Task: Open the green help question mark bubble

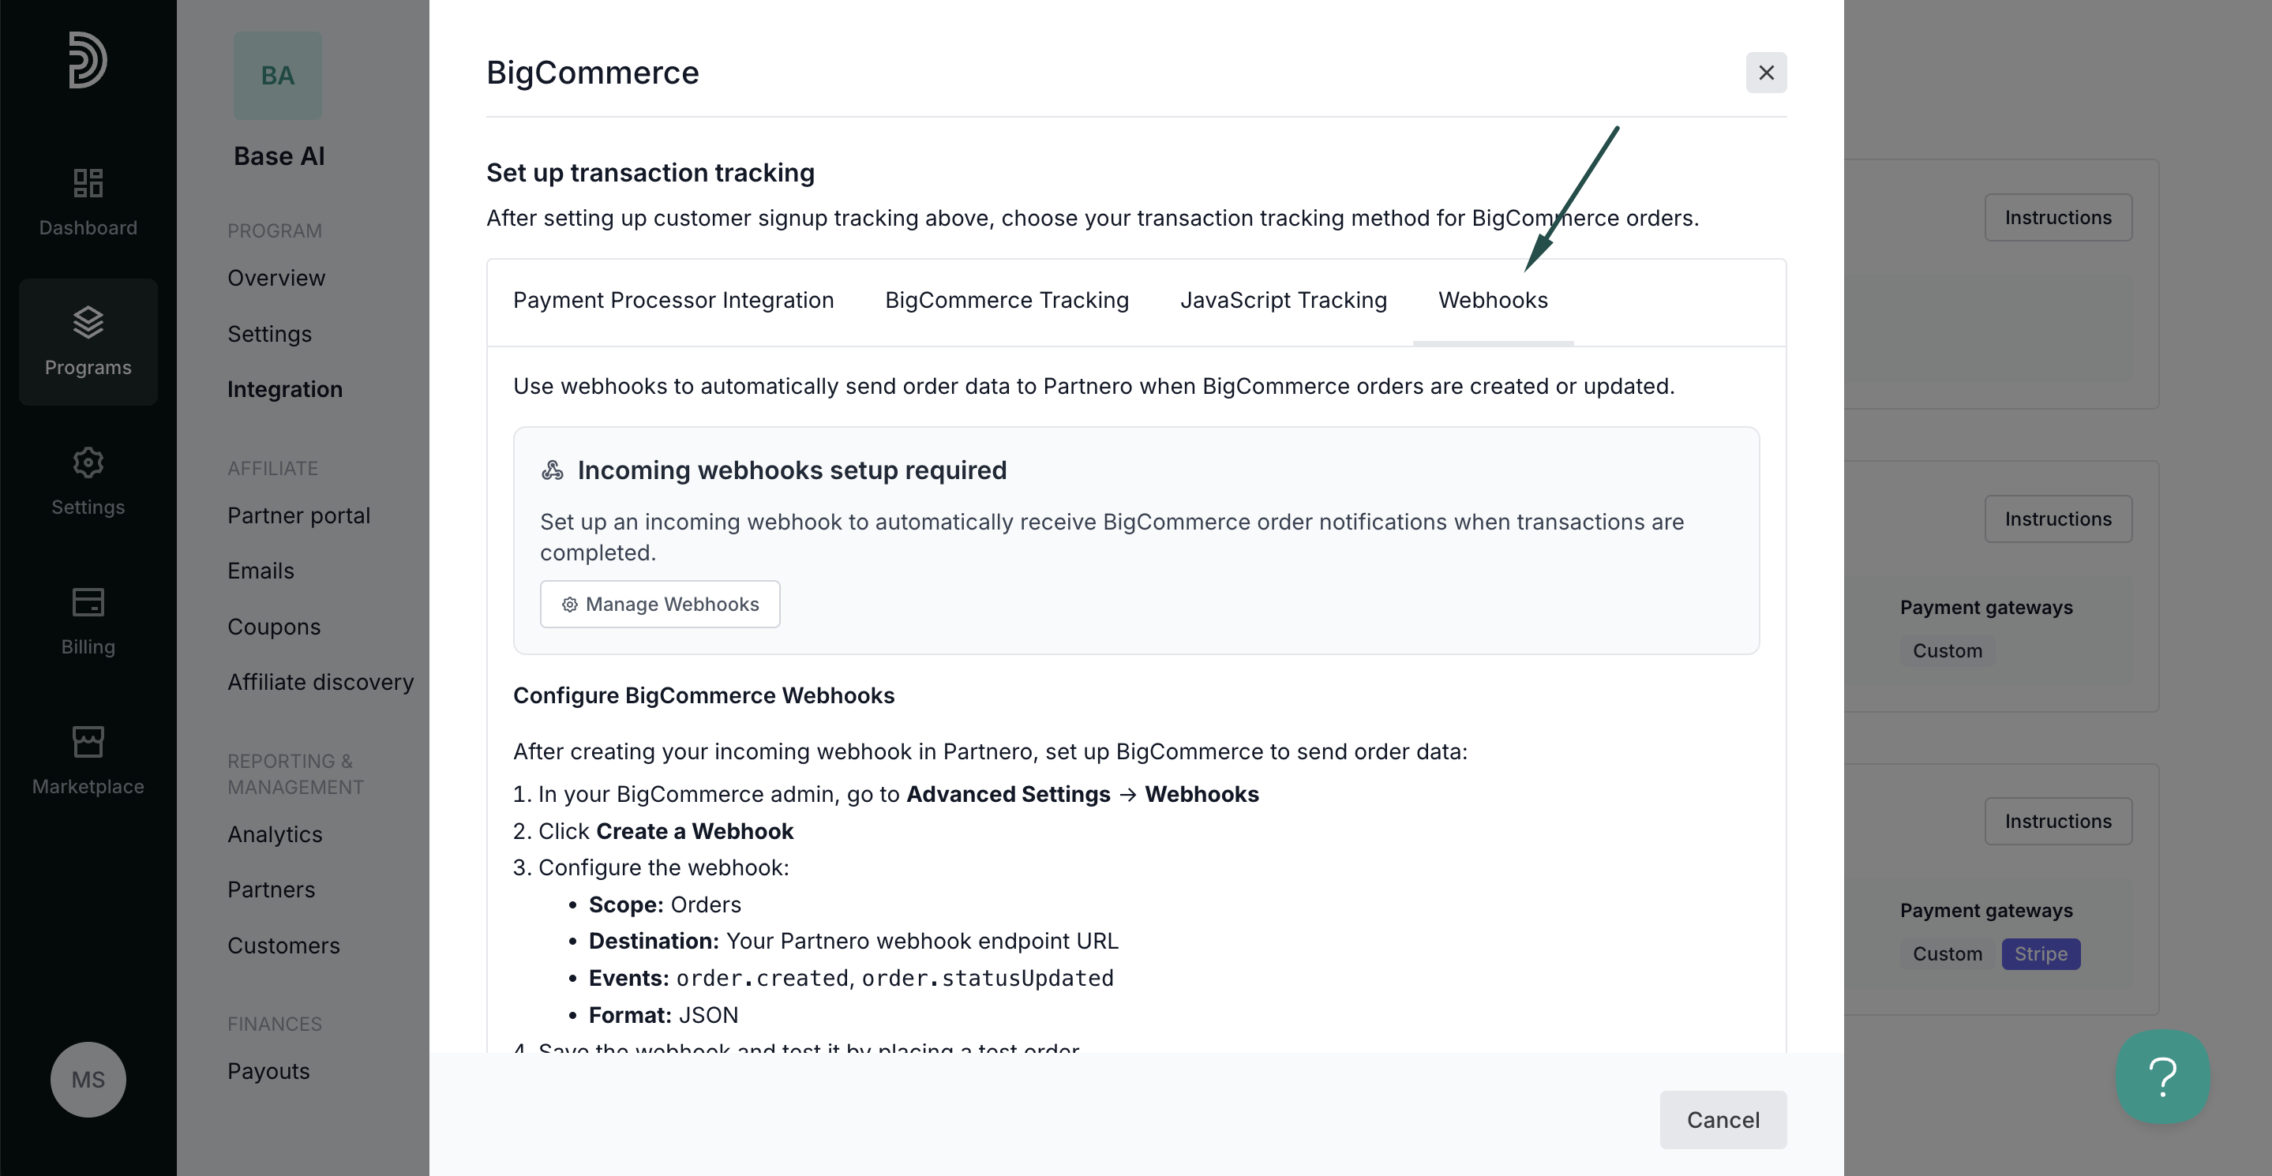Action: click(x=2162, y=1077)
